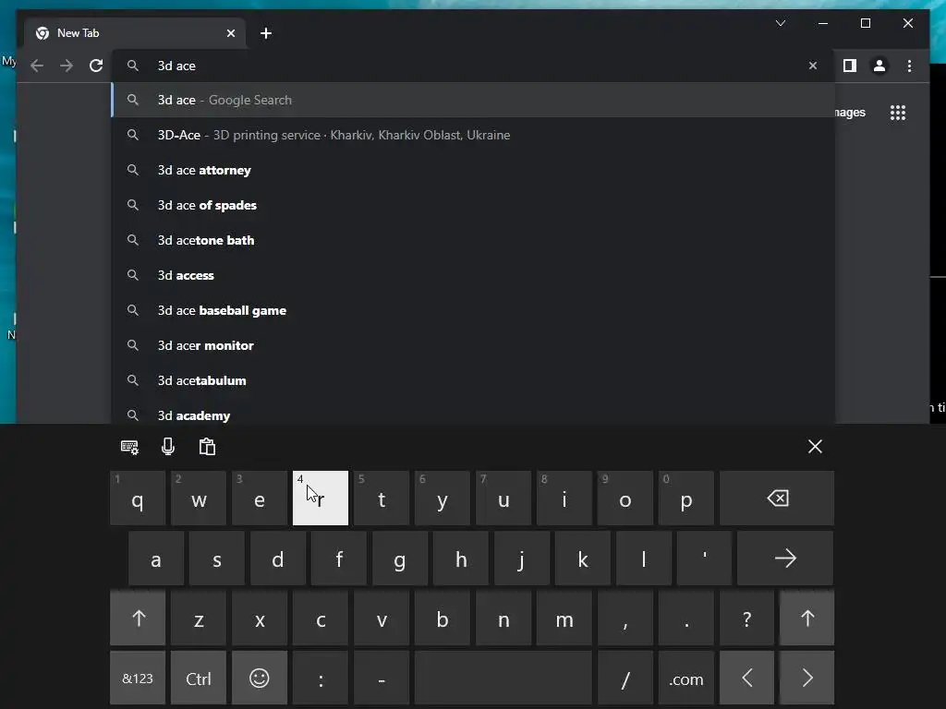Tap the colon key
Viewport: 946px width, 709px height.
[x=321, y=679]
